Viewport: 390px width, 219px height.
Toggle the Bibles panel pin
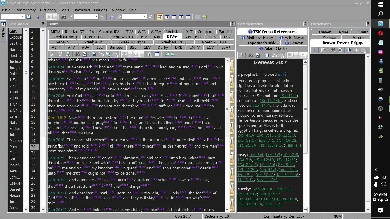[x=232, y=24]
